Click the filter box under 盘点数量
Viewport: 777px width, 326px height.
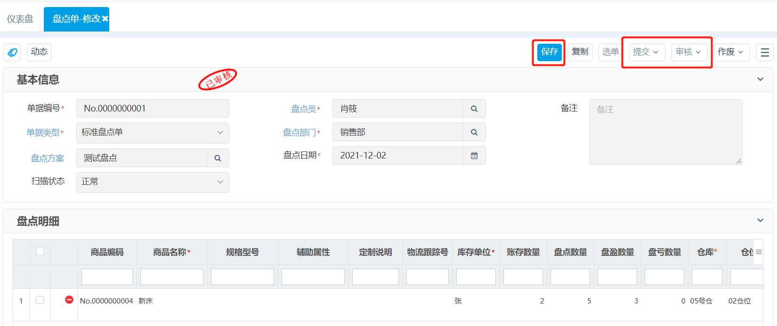pos(570,277)
